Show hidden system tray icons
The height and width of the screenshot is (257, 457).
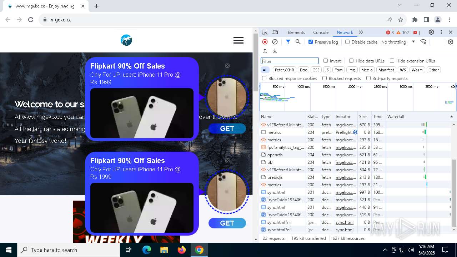[385, 250]
